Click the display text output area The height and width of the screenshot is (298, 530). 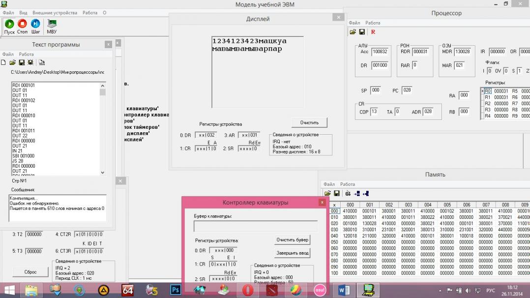[258, 72]
